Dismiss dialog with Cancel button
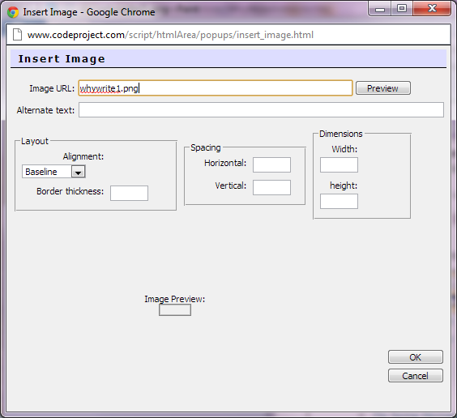This screenshot has width=457, height=418. [416, 376]
